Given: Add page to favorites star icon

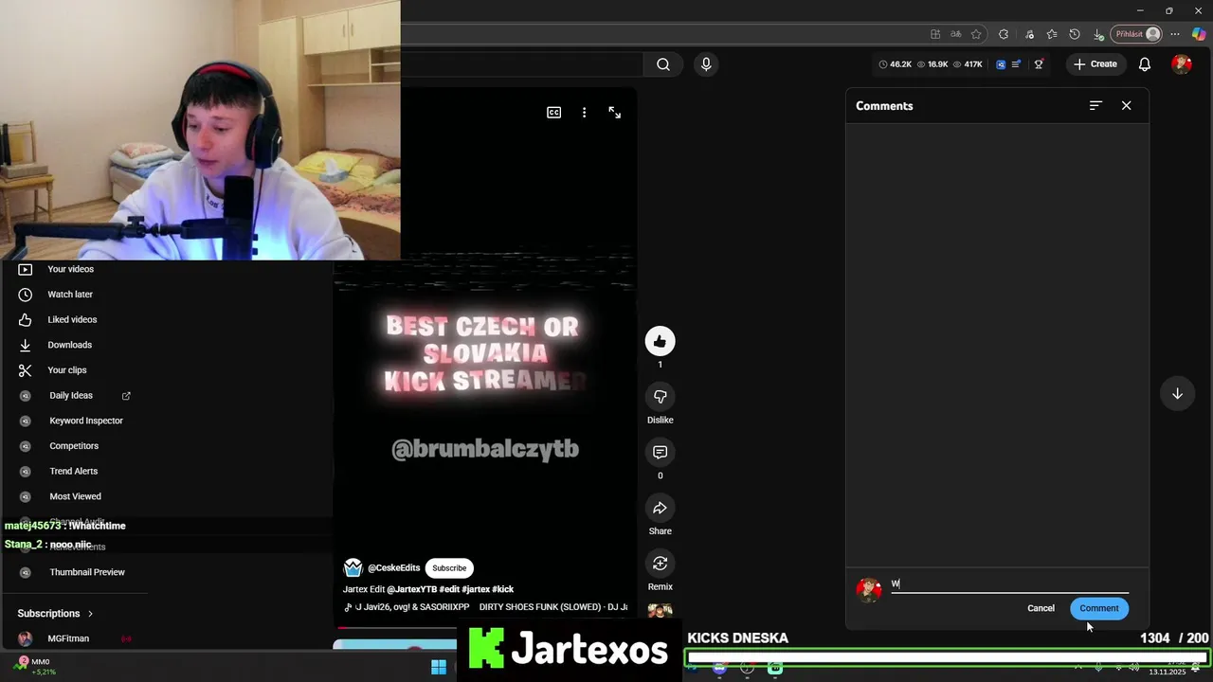Looking at the screenshot, I should pos(976,34).
